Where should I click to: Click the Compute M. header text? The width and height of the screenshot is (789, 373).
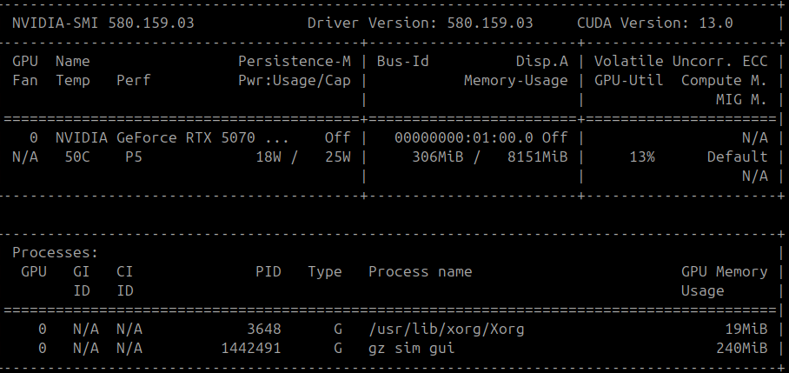(x=724, y=81)
